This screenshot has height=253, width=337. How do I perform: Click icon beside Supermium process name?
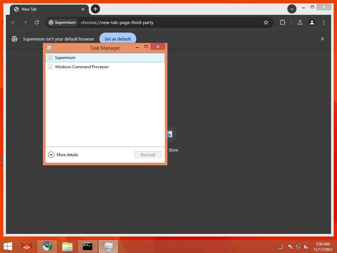tap(50, 58)
